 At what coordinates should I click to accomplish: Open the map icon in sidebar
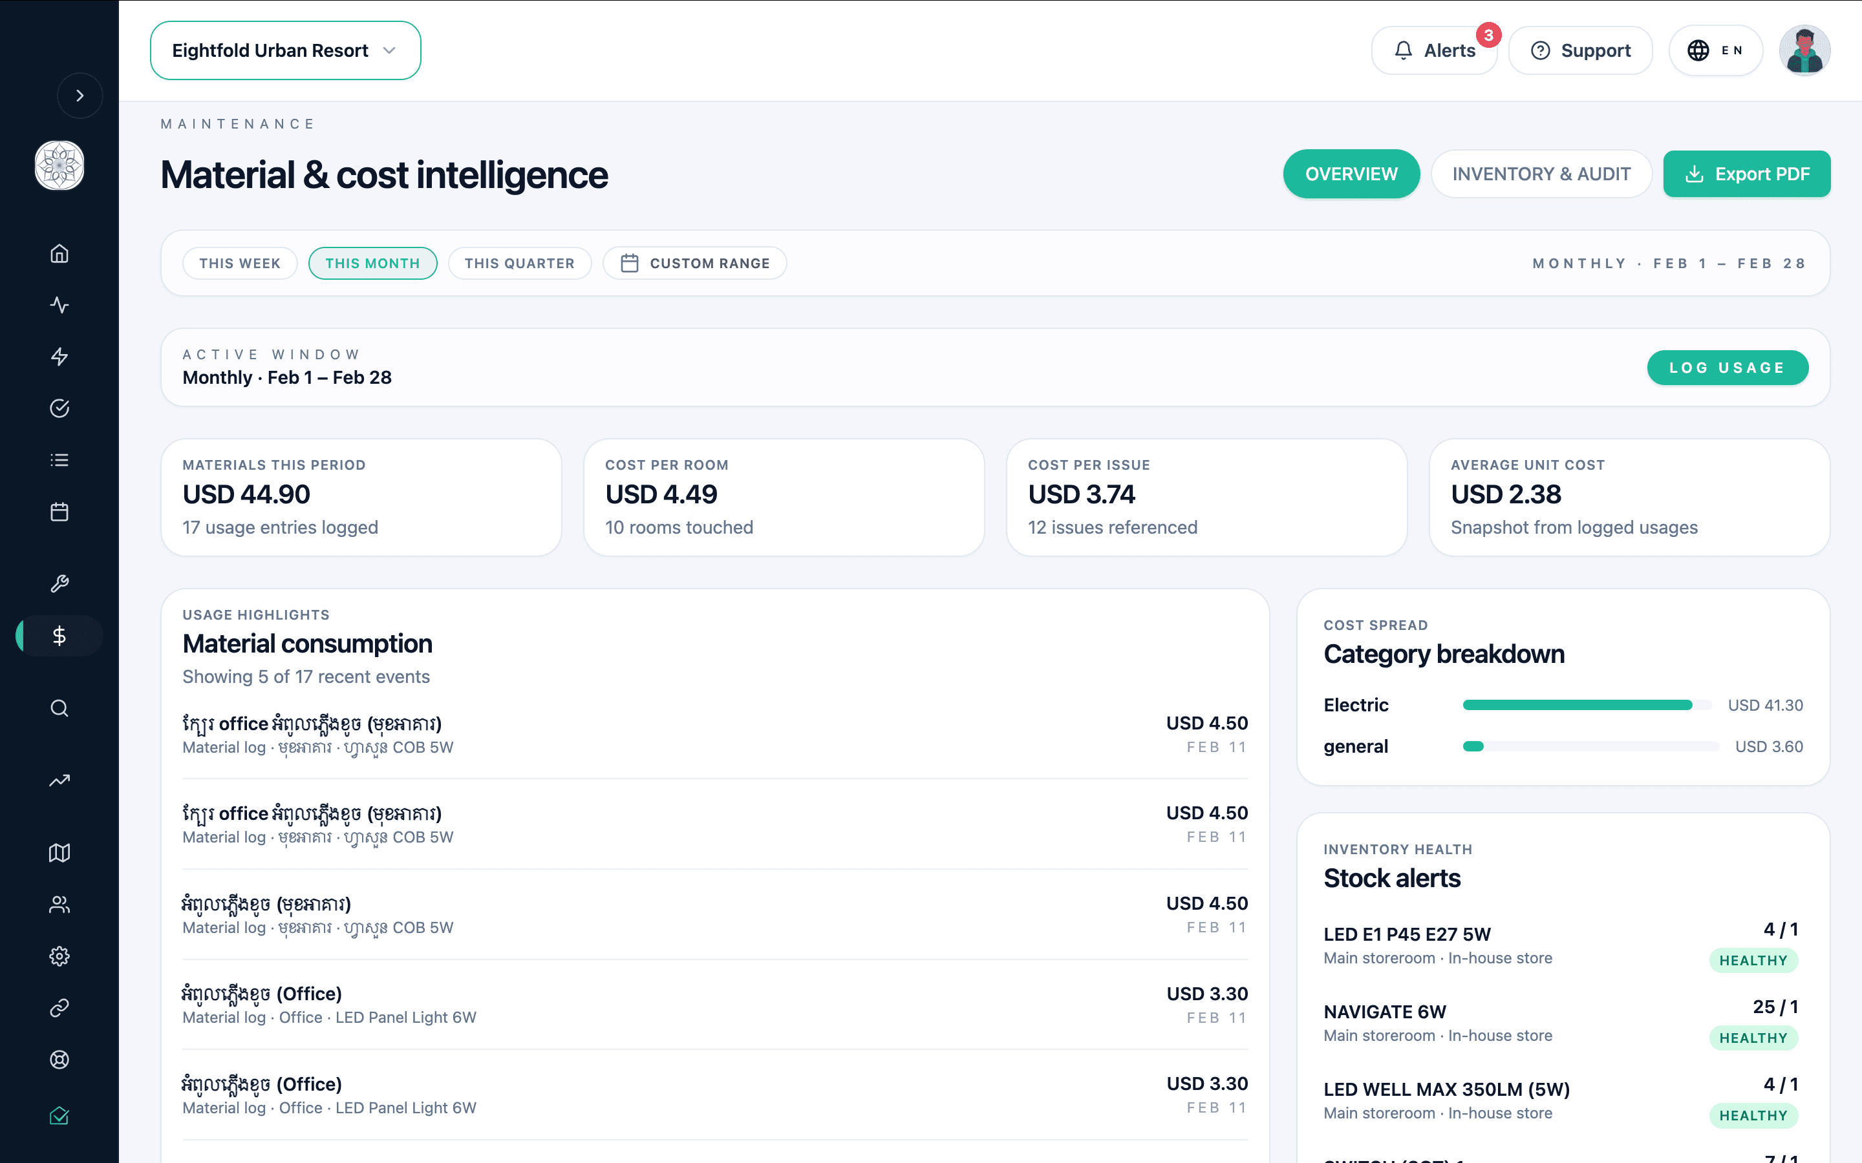pyautogui.click(x=59, y=852)
